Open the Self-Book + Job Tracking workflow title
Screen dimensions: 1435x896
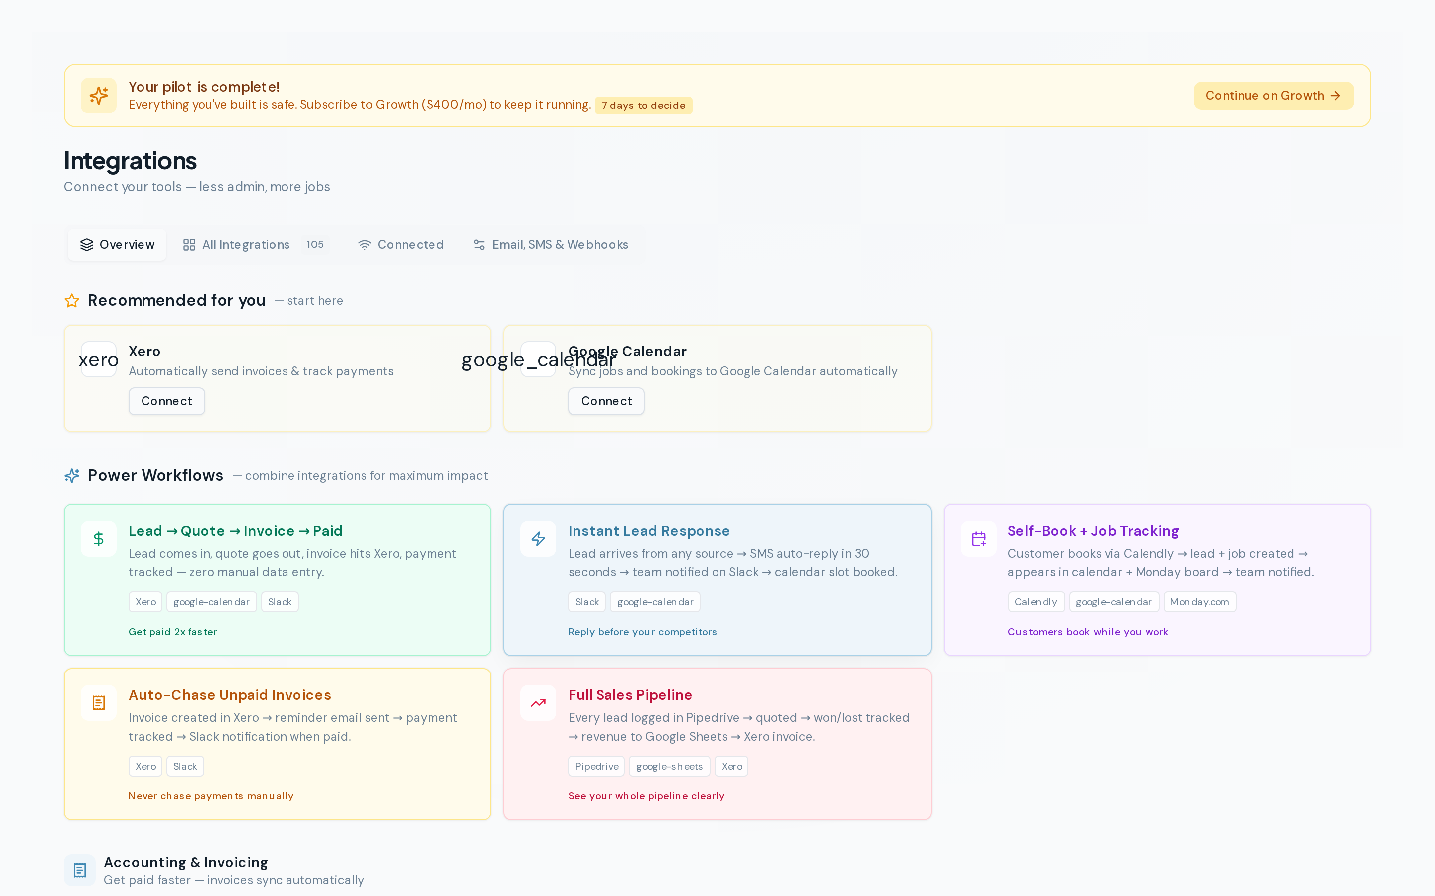click(x=1094, y=531)
